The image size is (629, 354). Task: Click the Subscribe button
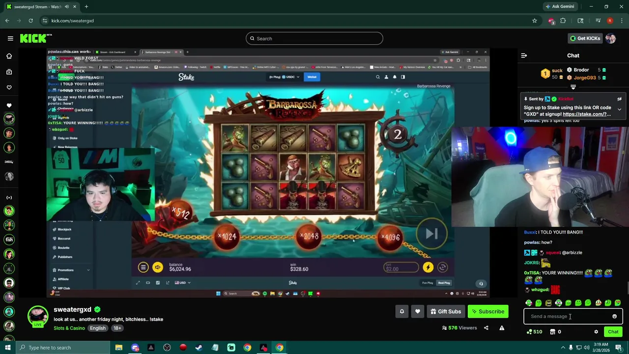click(x=488, y=311)
